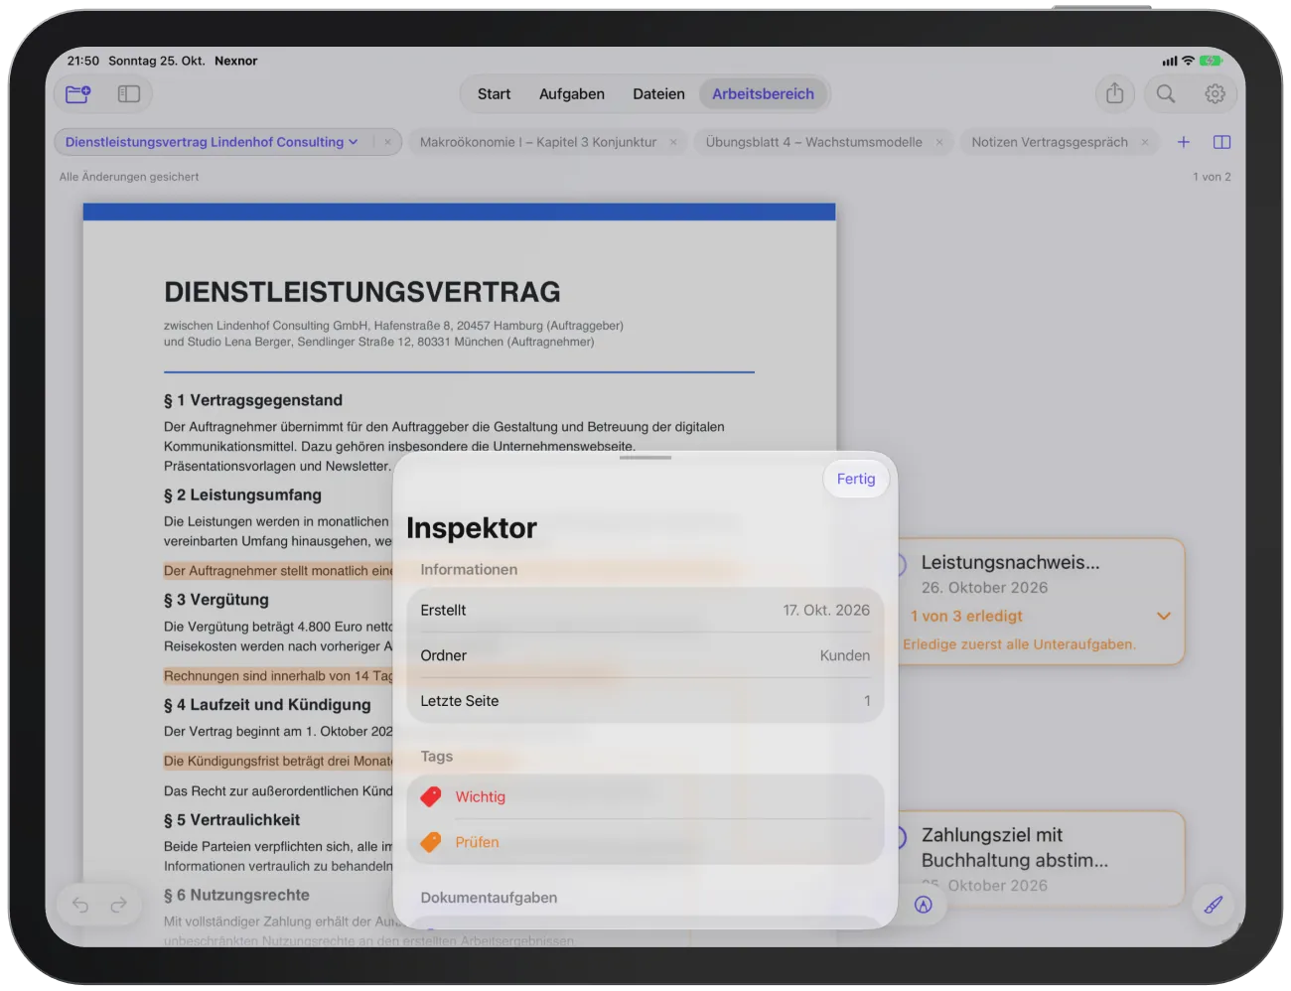Close the Dienstleistungsvertrag Lindenhof Consulting tab
Screen dimensions: 1291x991
click(x=387, y=142)
